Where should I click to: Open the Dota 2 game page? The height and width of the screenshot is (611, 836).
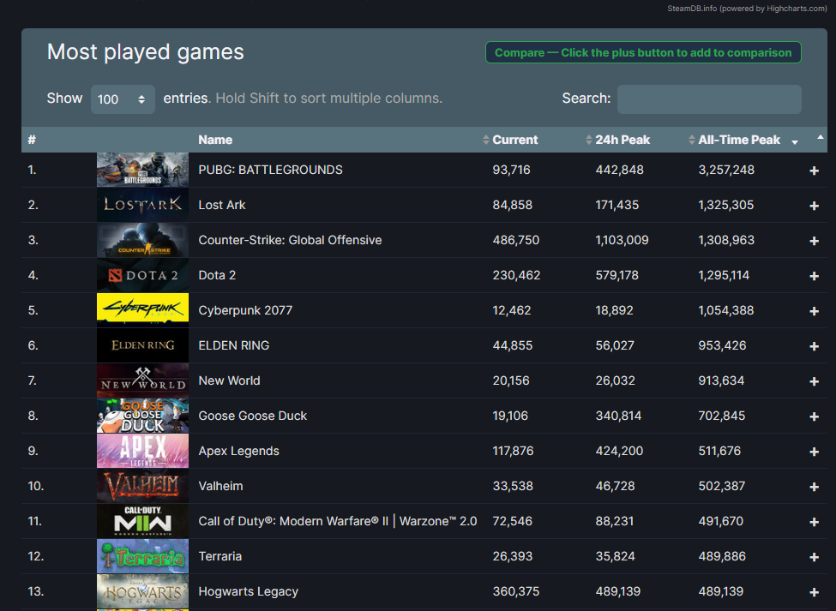coord(216,275)
